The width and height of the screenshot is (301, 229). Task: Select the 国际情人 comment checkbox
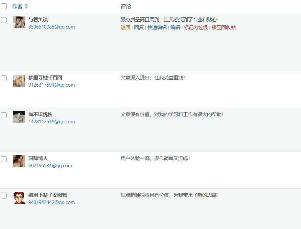[x=4, y=159]
